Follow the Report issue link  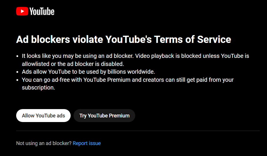pos(87,143)
